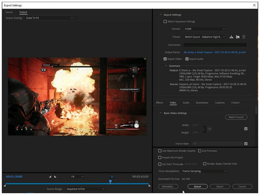Click the Save Preset icon
260x195 pixels.
click(x=231, y=37)
